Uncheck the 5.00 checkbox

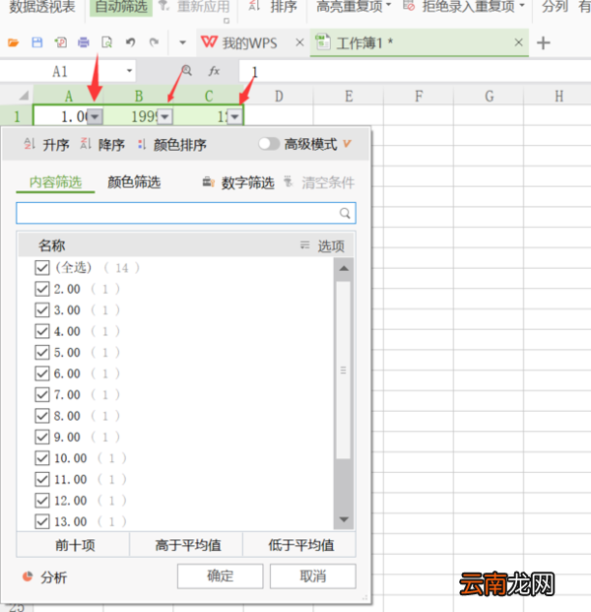(x=41, y=352)
